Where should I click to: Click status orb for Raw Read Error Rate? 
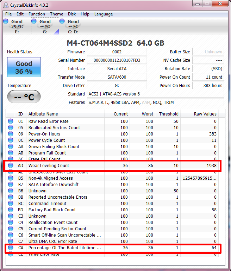click(x=11, y=121)
